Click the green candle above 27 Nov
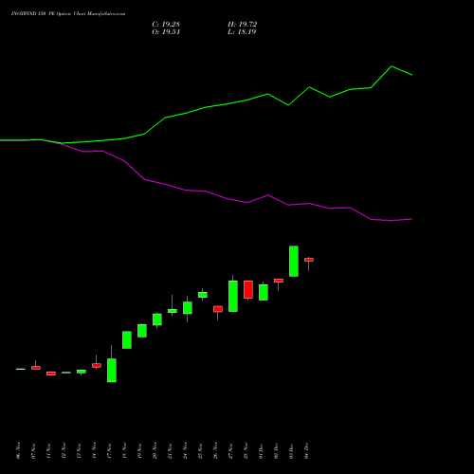The height and width of the screenshot is (474, 474). point(233,296)
